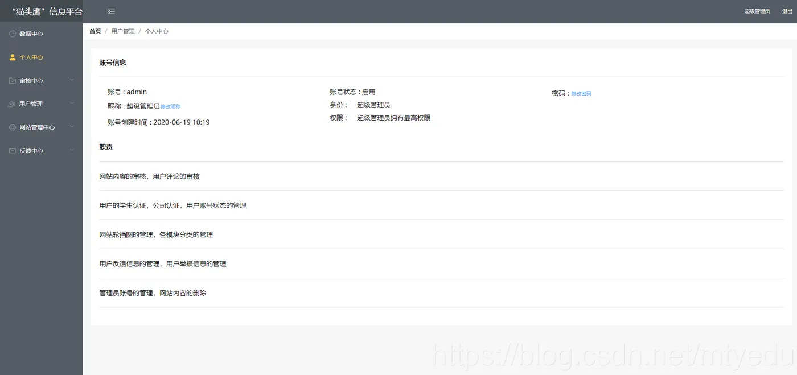Open the 数据中心 menu item
Viewport: 797px width, 375px height.
pyautogui.click(x=41, y=34)
